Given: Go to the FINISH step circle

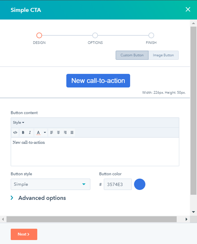Looking at the screenshot, I should click(151, 35).
